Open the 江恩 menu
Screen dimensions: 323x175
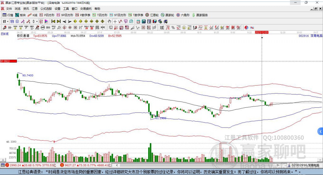[34, 9]
